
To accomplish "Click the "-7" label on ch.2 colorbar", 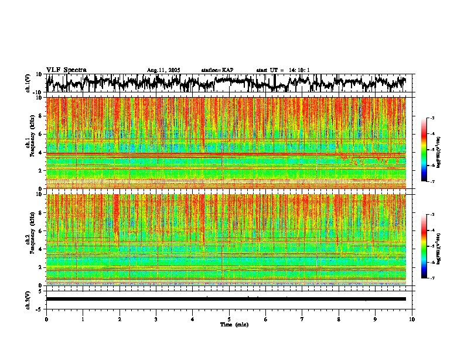I will click(x=432, y=278).
